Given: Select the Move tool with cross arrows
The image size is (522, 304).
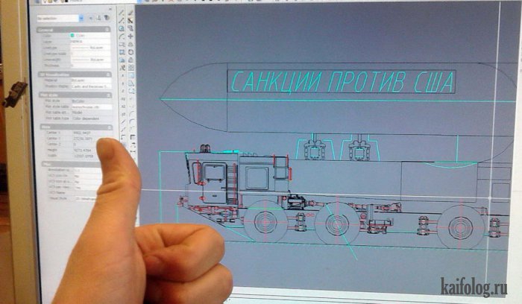Looking at the screenshot, I should coord(130,37).
